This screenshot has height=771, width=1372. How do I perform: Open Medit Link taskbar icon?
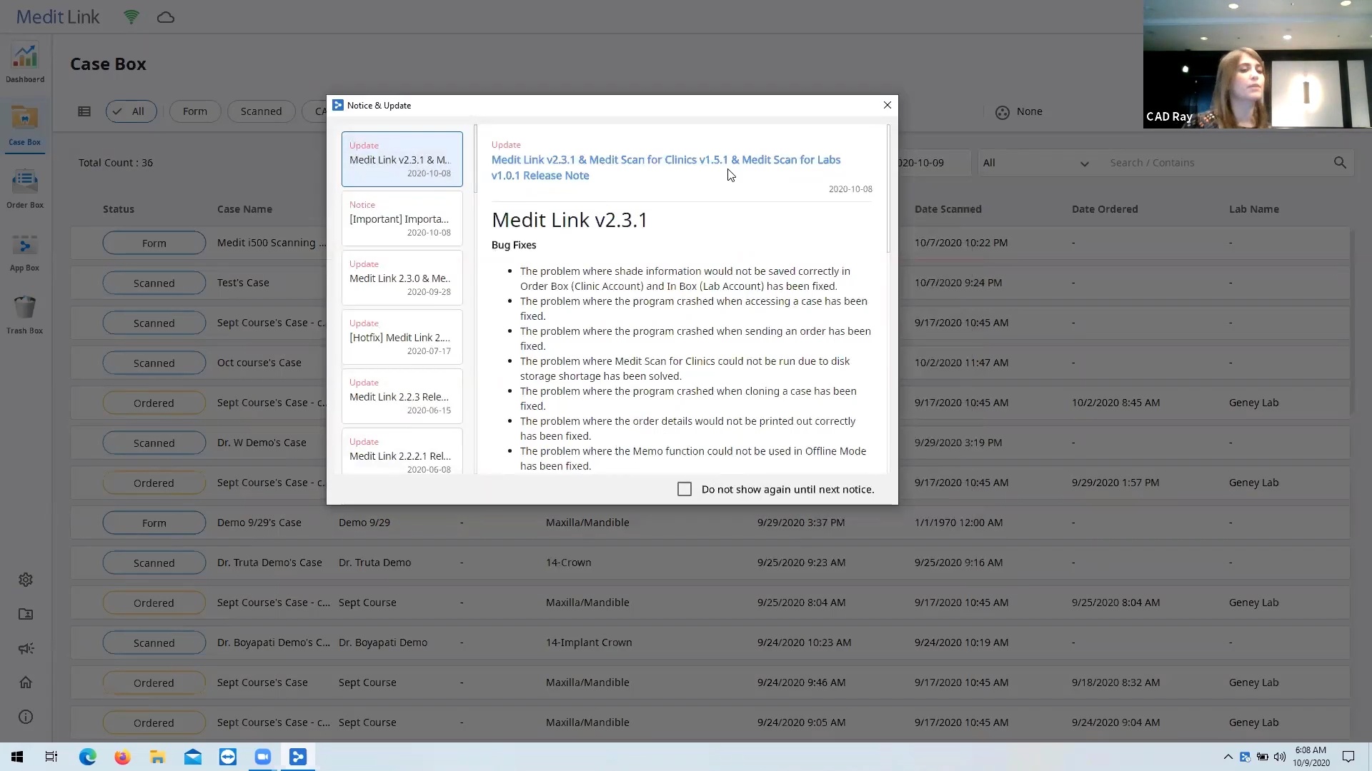tap(298, 757)
